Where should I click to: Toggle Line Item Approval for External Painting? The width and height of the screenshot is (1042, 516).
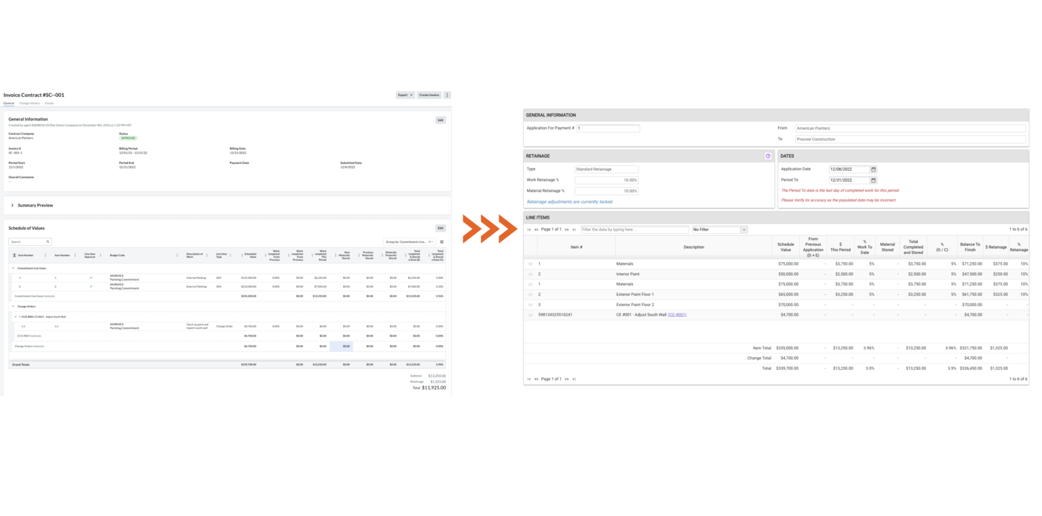[x=90, y=287]
